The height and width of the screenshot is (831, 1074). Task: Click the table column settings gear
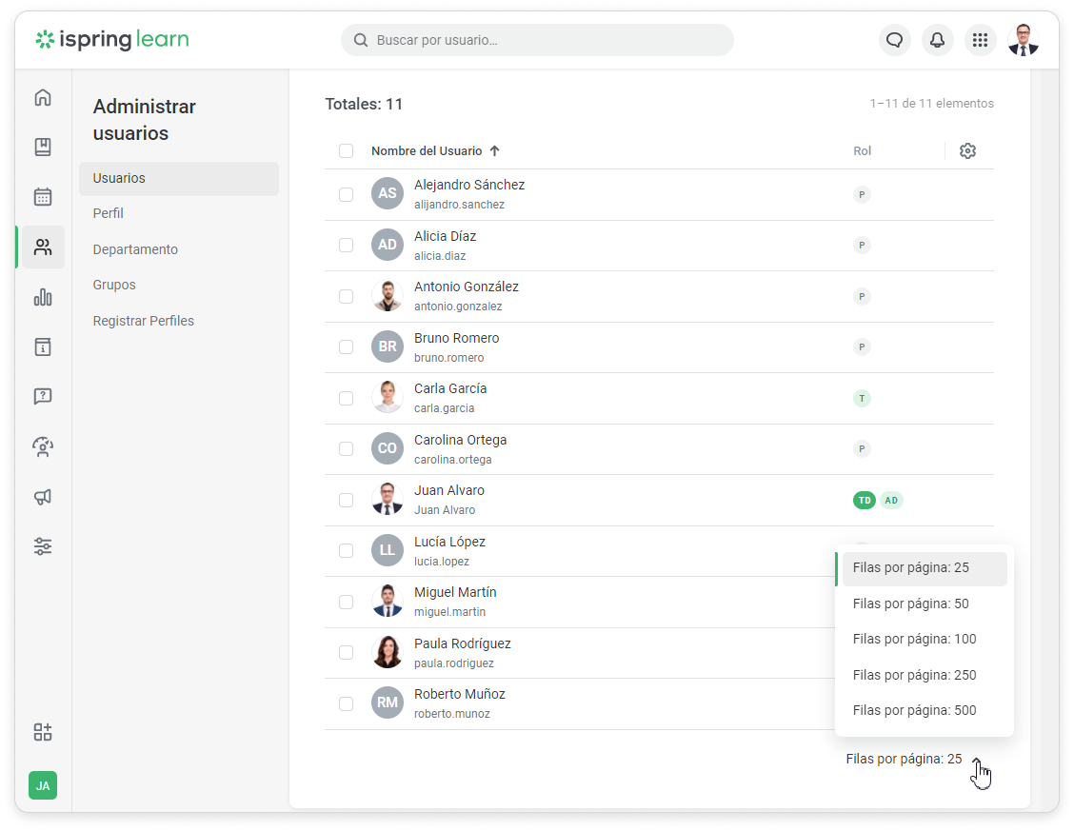click(967, 151)
